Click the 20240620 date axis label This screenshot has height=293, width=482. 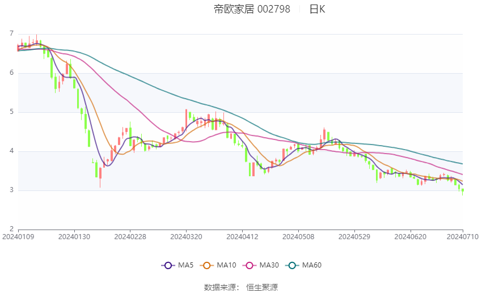(411, 237)
